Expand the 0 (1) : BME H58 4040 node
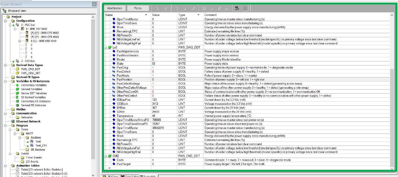 click(20, 41)
